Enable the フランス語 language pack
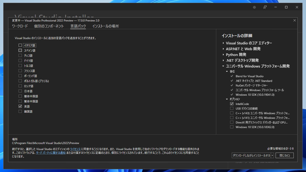The height and width of the screenshot is (172, 306). 20,71
